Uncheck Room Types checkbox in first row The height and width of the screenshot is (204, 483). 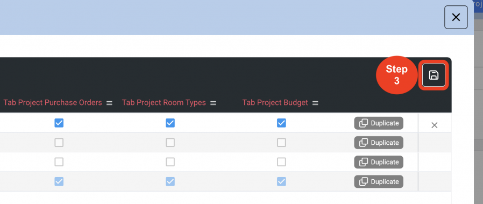click(x=170, y=123)
